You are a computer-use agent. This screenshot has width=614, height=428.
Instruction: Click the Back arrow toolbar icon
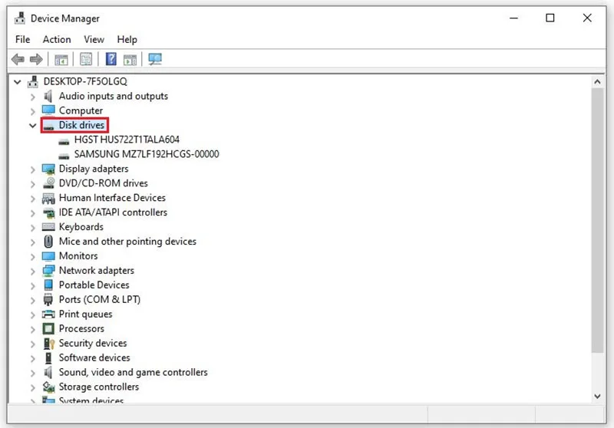[18, 60]
